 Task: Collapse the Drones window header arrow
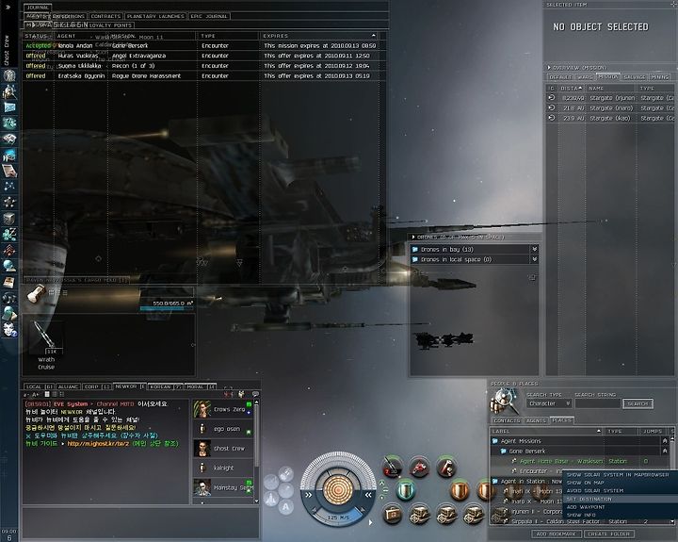tap(413, 238)
